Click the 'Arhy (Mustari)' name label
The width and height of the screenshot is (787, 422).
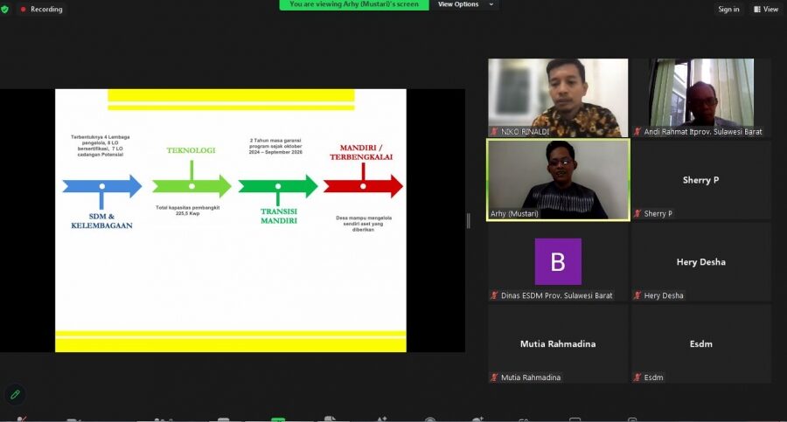[514, 213]
